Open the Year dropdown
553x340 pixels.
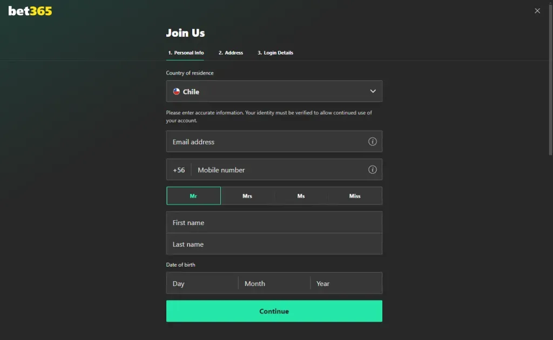346,283
